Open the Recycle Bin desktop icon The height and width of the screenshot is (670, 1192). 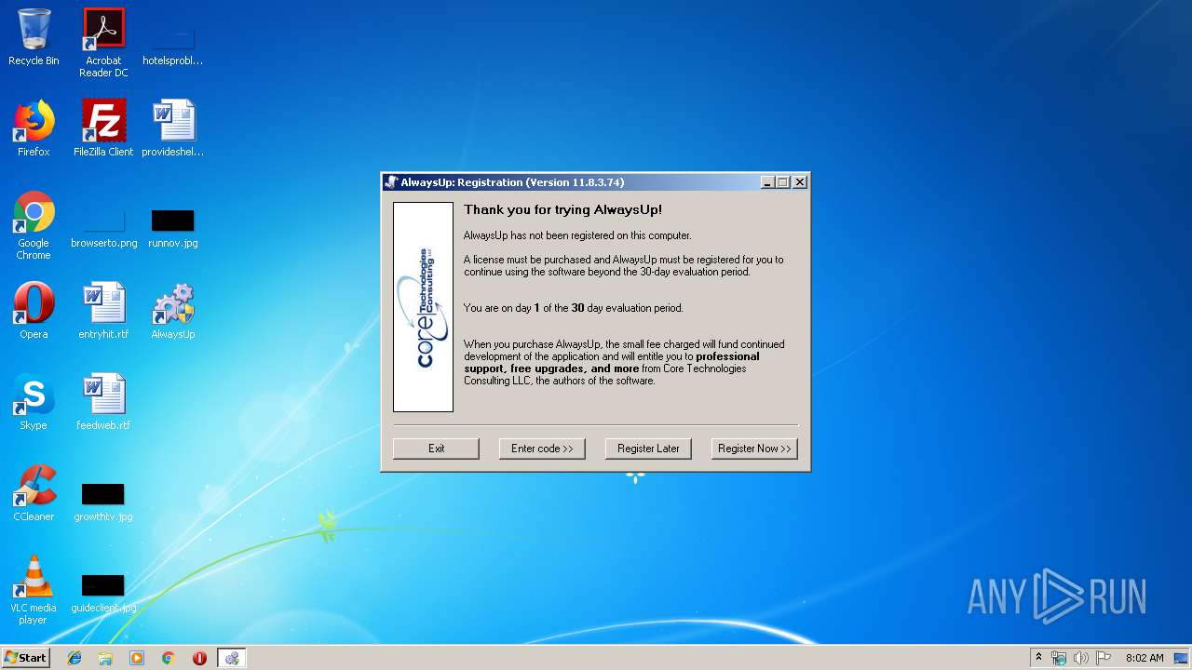(x=34, y=37)
